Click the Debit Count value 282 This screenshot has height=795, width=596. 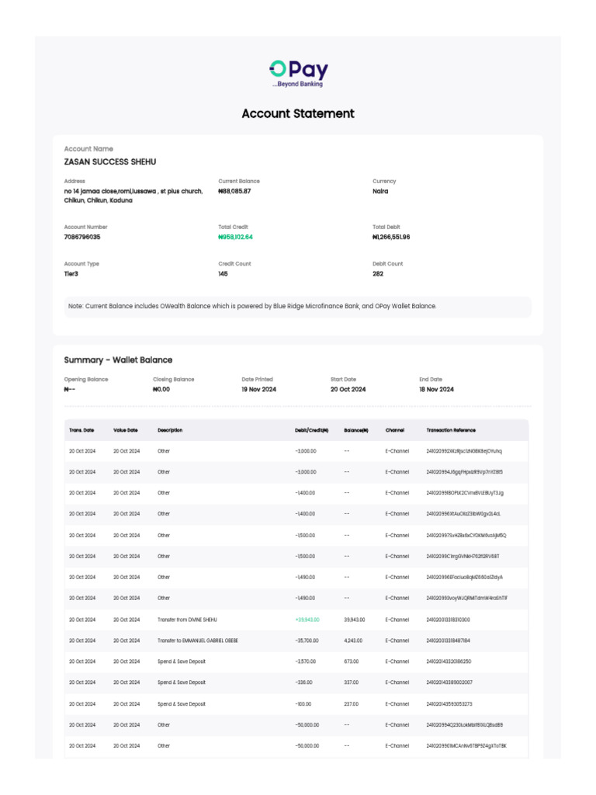pos(378,273)
